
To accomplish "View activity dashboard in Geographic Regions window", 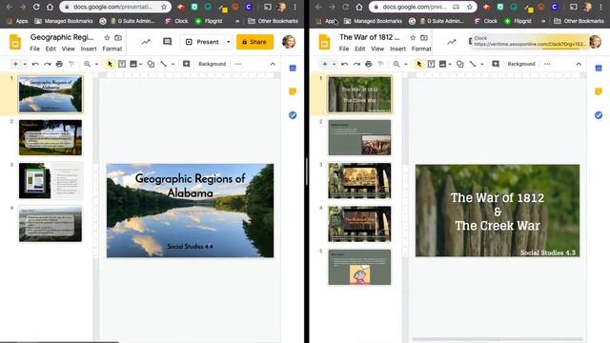I will coord(146,42).
